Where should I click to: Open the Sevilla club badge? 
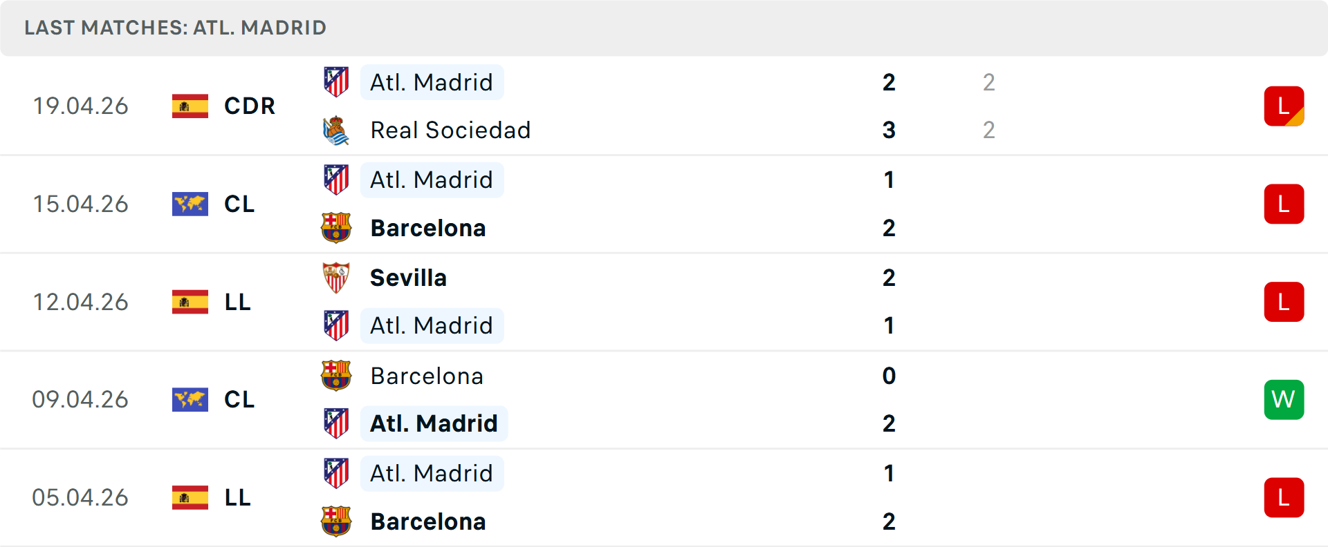pos(337,278)
